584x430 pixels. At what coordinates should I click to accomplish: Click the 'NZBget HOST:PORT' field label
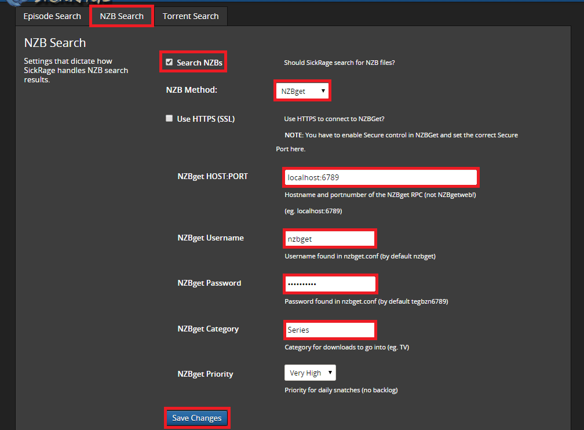213,176
